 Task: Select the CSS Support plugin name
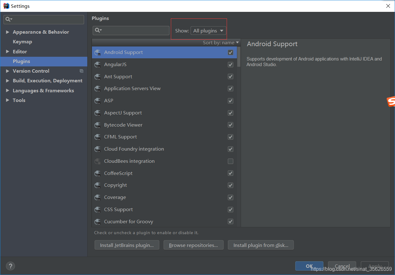click(118, 210)
